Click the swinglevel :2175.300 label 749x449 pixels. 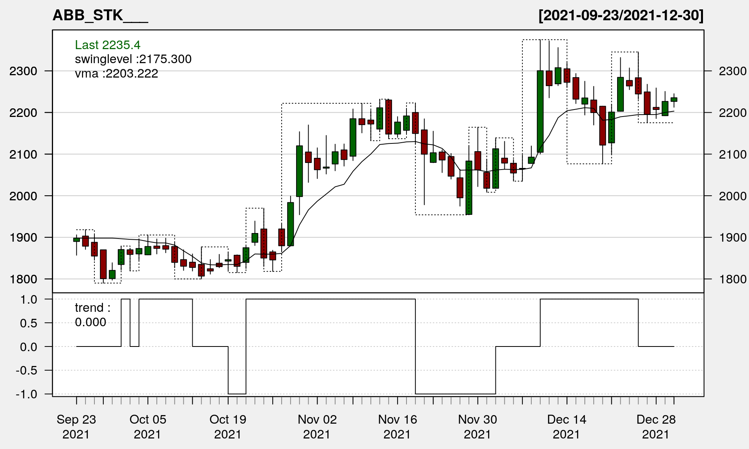coord(133,59)
